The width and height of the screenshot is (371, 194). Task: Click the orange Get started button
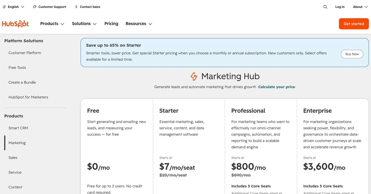pos(354,24)
